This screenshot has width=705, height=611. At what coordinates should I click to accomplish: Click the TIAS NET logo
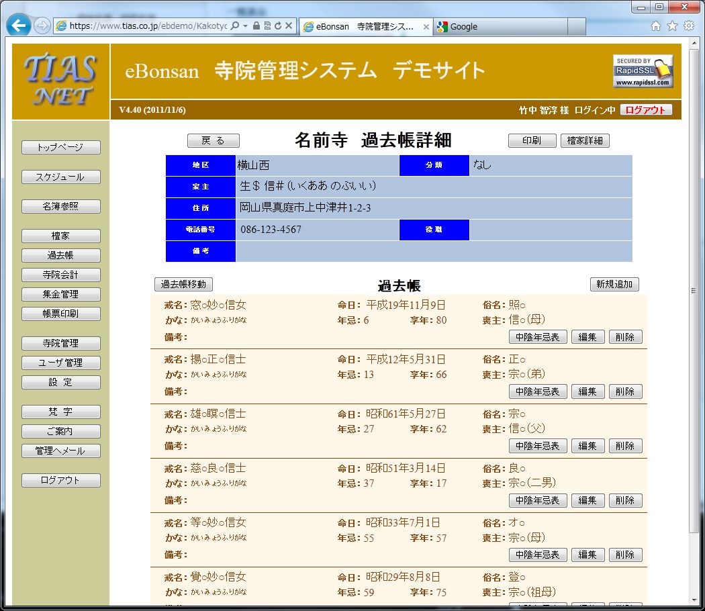(x=60, y=81)
